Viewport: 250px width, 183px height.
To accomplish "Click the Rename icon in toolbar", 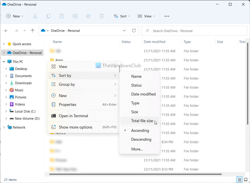I will [75, 16].
